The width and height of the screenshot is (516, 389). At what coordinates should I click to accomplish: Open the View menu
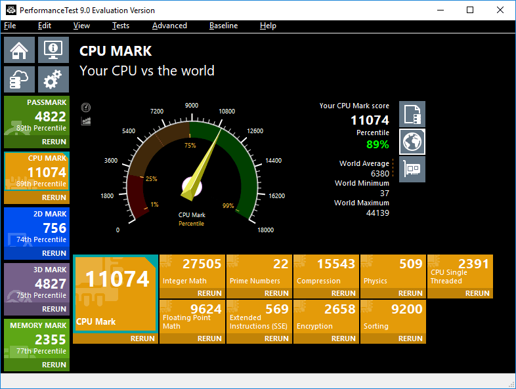coord(81,26)
